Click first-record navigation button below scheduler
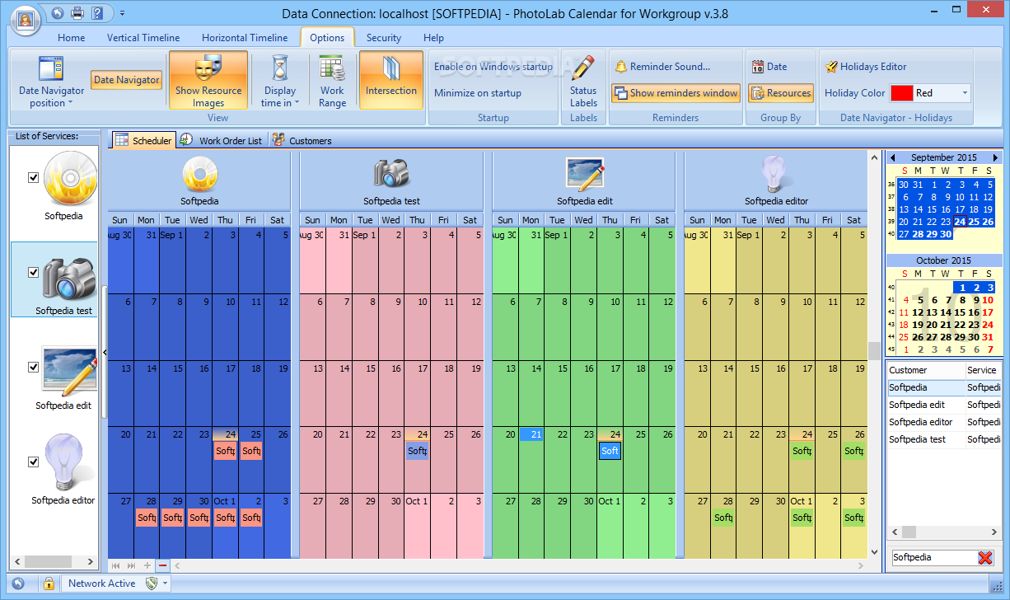Viewport: 1010px width, 600px height. (115, 565)
